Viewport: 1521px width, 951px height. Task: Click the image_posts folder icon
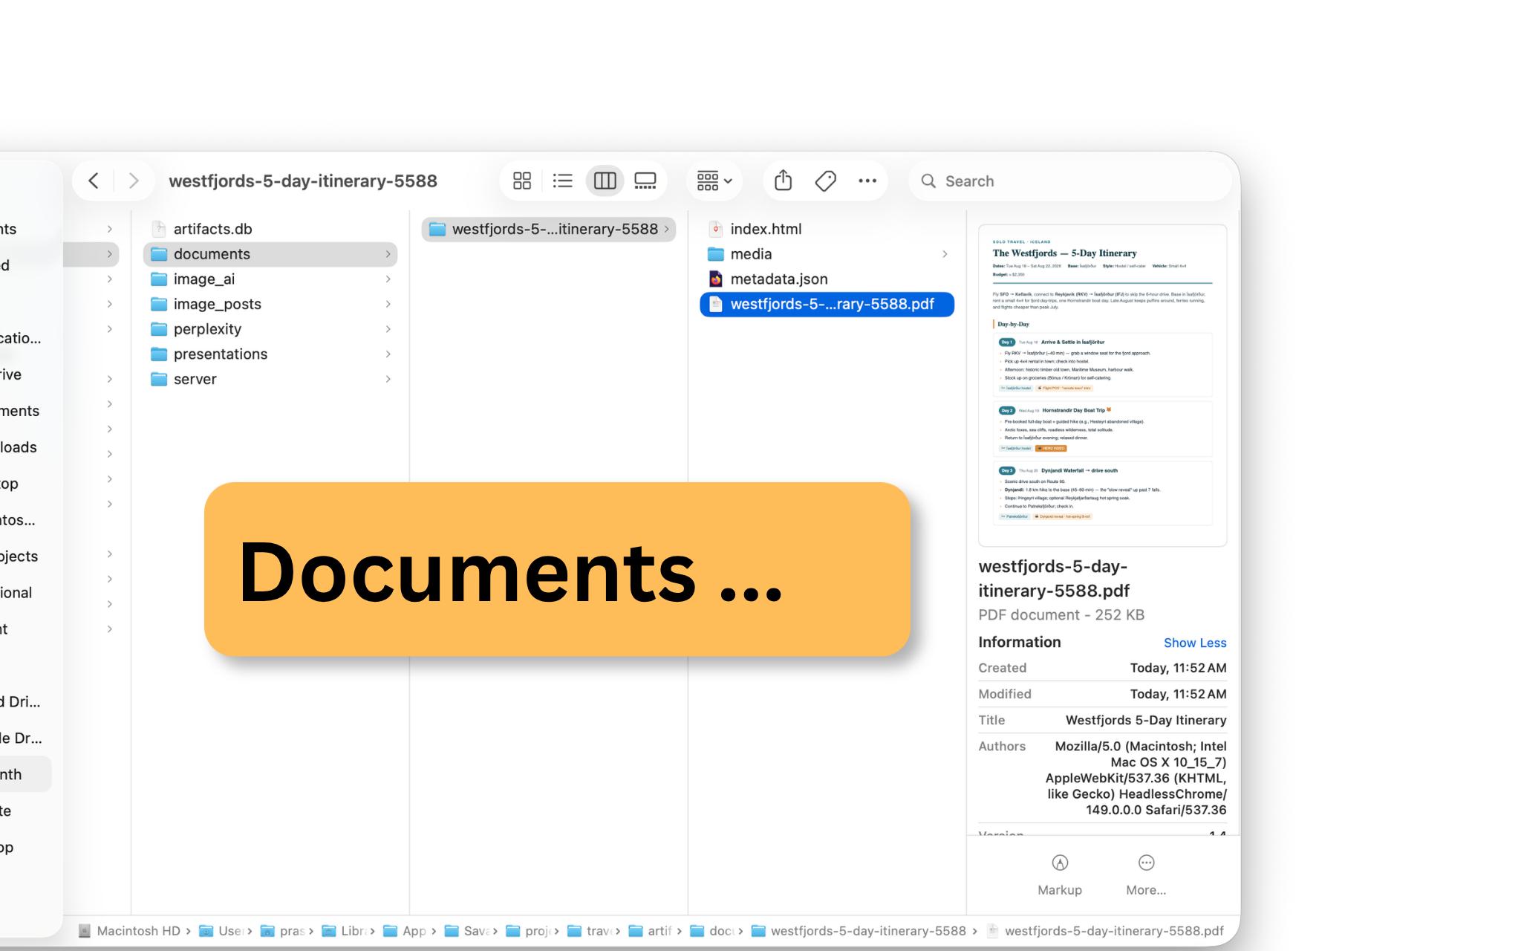pos(159,304)
